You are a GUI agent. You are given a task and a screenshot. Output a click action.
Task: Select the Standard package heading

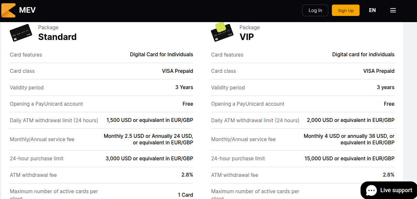tap(57, 37)
